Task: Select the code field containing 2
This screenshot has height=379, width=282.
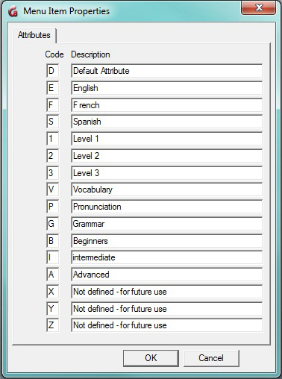Action: tap(53, 156)
